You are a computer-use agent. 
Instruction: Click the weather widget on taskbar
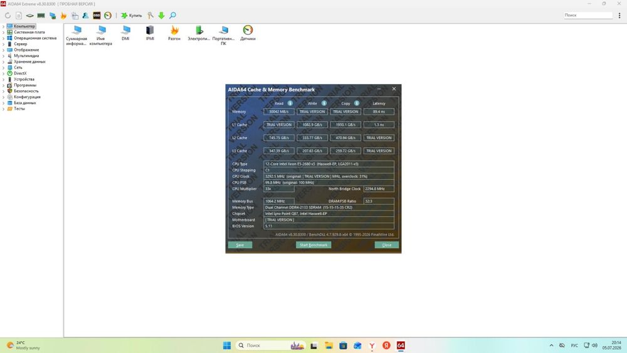(23, 345)
